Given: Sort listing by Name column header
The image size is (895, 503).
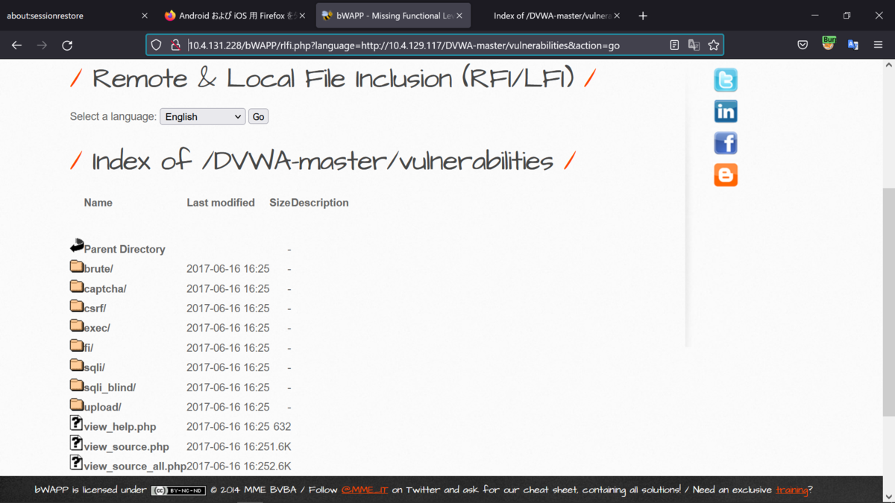Looking at the screenshot, I should [x=98, y=203].
